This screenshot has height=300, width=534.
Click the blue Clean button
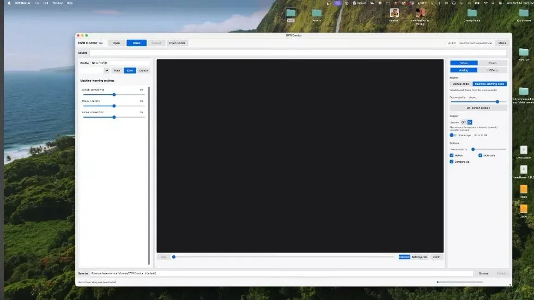pyautogui.click(x=137, y=43)
